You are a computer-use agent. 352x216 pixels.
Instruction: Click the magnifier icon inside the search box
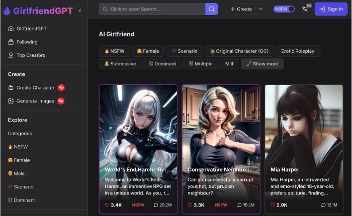105,9
